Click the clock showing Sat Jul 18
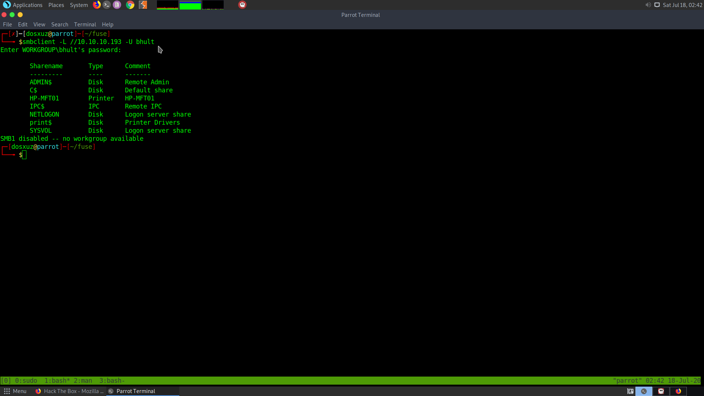 pyautogui.click(x=682, y=5)
